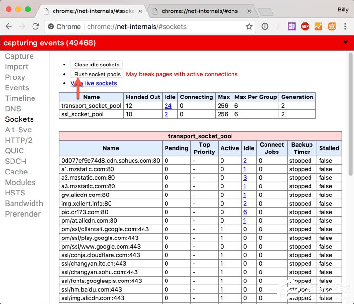This screenshot has width=354, height=304.
Task: Reload the page with the refresh icon
Action: coord(35,27)
